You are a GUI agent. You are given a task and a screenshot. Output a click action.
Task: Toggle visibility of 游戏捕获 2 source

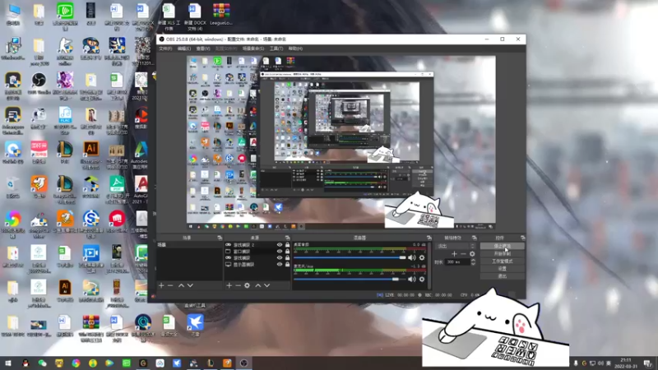(280, 245)
